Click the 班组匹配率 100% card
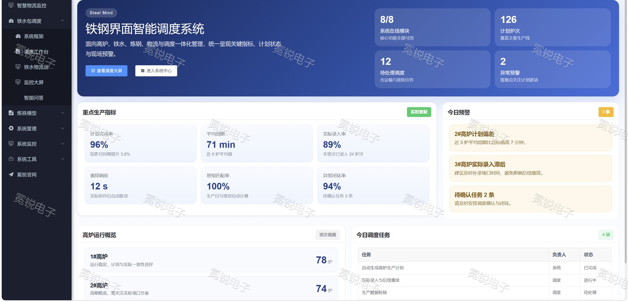Viewport: 628px width, 302px height. [257, 185]
